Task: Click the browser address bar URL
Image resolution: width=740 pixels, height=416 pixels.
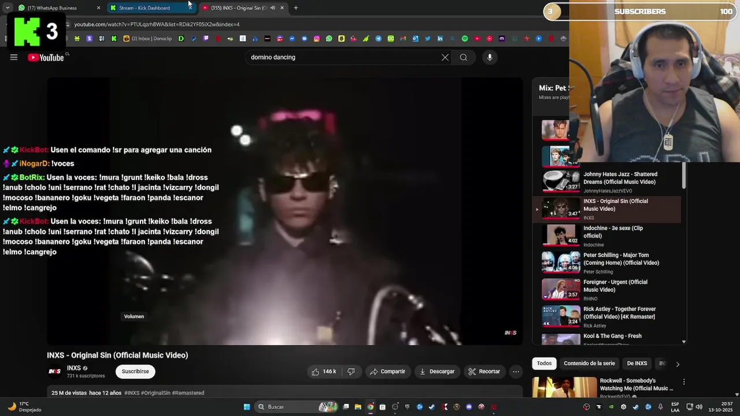Action: 157,24
